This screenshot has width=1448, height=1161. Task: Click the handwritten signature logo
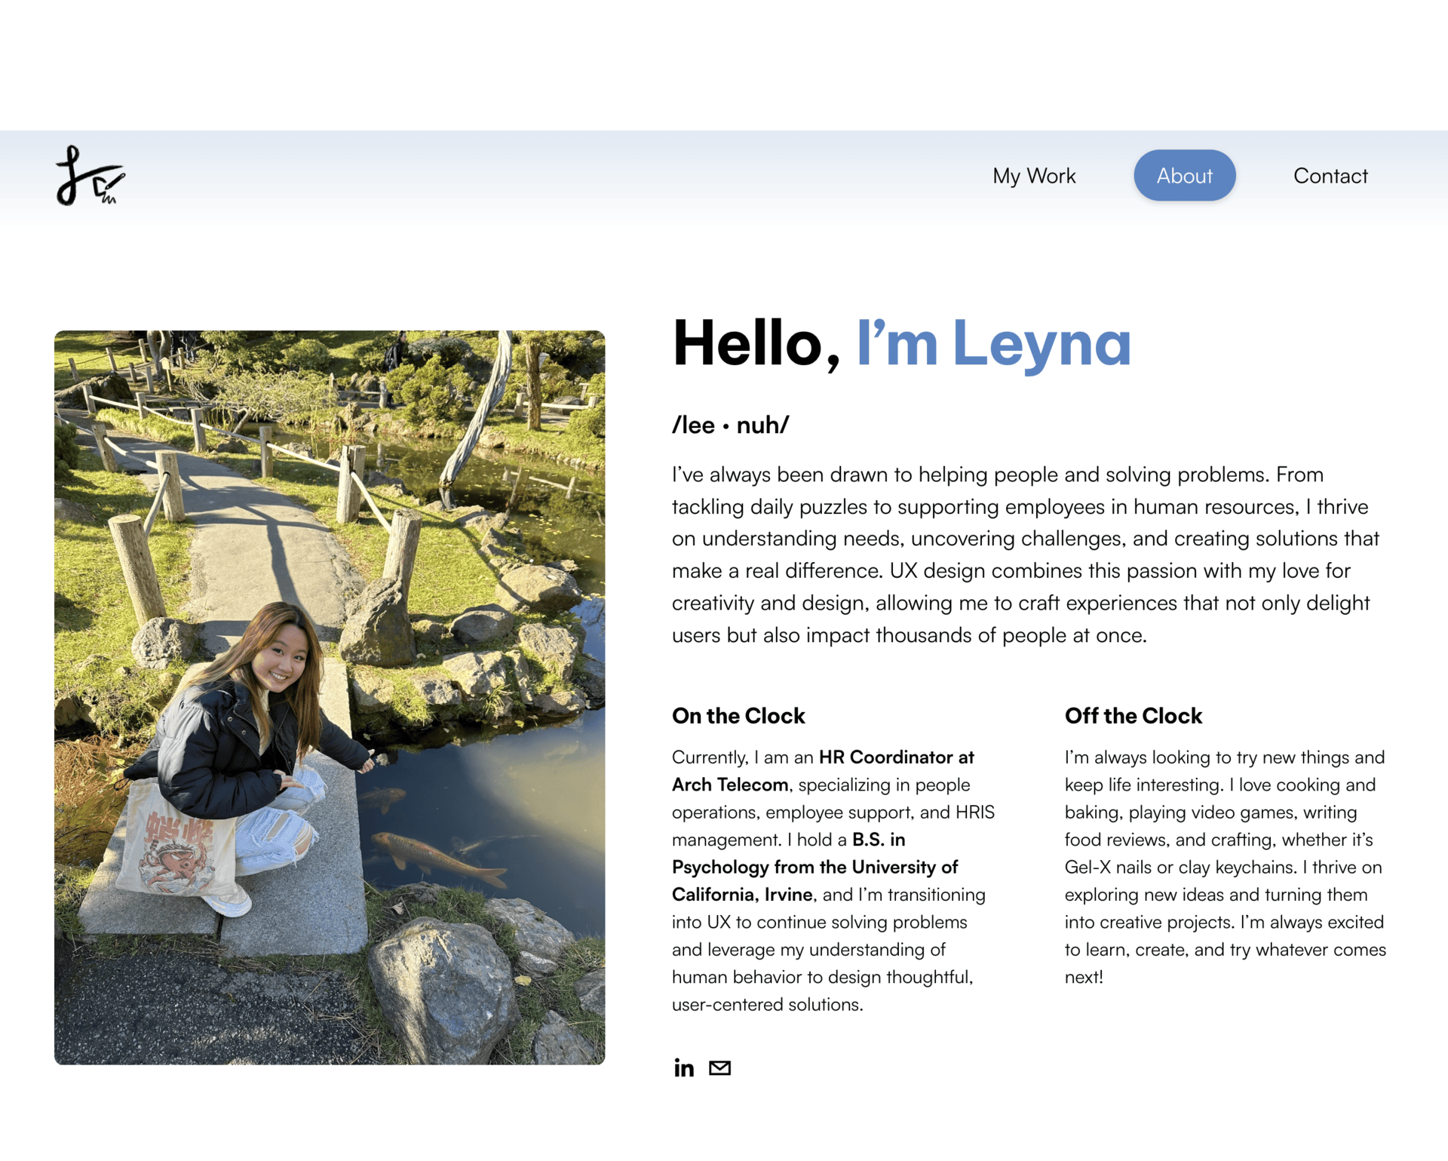[x=90, y=176]
